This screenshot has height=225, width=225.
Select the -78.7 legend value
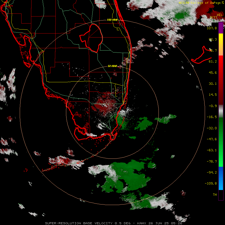pos(212,161)
